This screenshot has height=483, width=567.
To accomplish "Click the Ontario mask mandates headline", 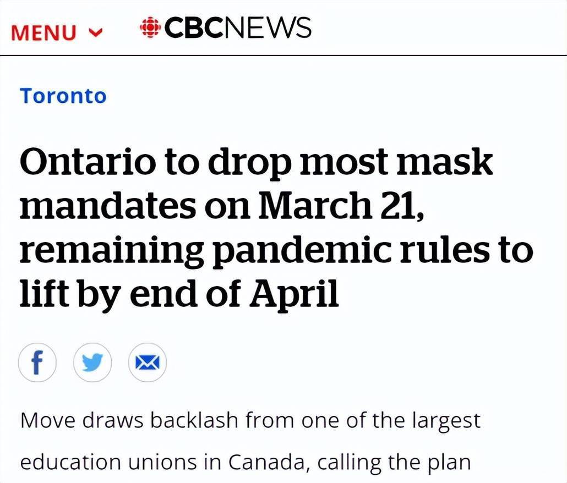I will point(277,227).
